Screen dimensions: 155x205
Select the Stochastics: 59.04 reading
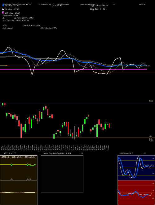tap(10, 16)
